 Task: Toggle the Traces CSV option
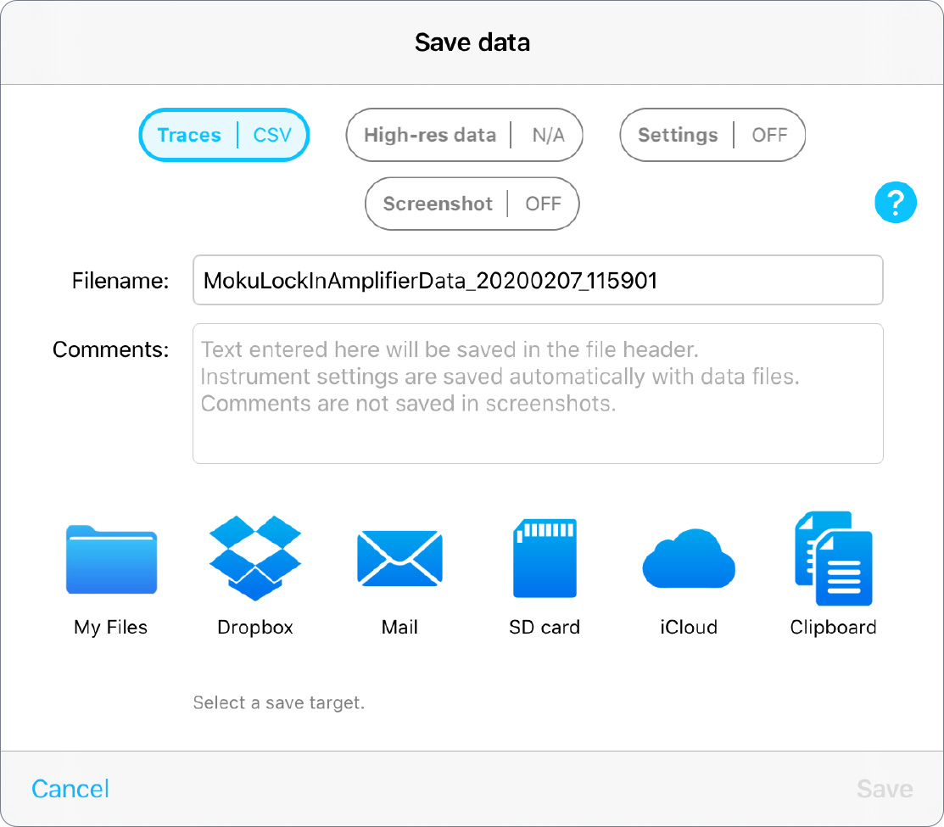[x=224, y=135]
